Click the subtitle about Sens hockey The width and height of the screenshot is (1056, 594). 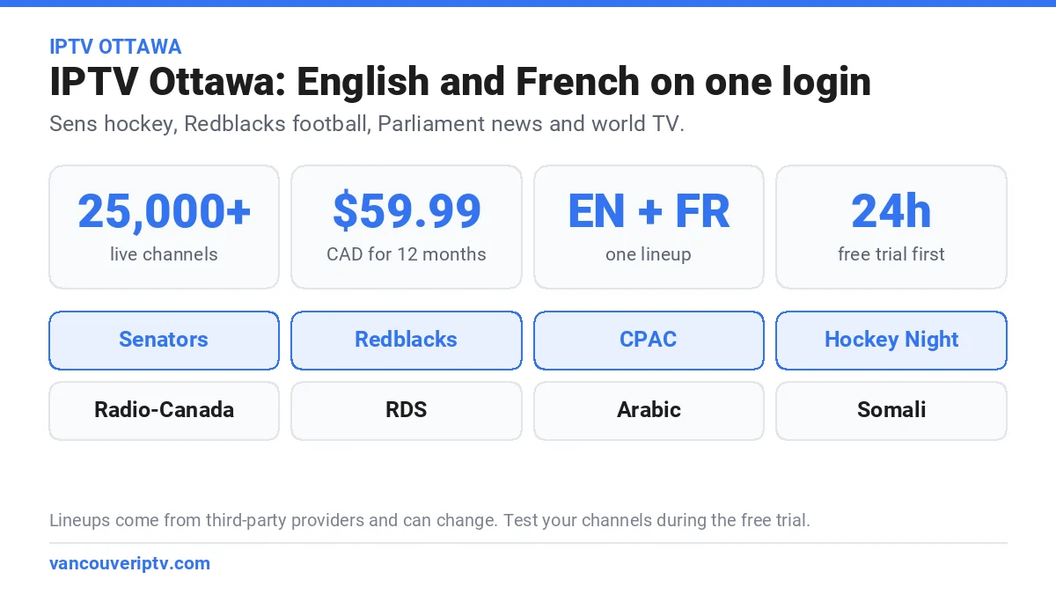point(367,124)
